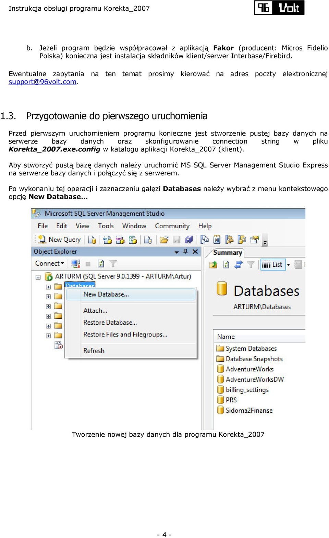Screen dimensions: 329x538
Task: Expand the Databases tree node
Action: pos(48,287)
